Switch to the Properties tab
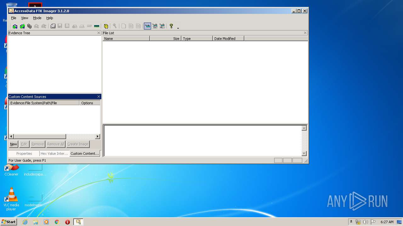The width and height of the screenshot is (403, 226). click(x=24, y=153)
